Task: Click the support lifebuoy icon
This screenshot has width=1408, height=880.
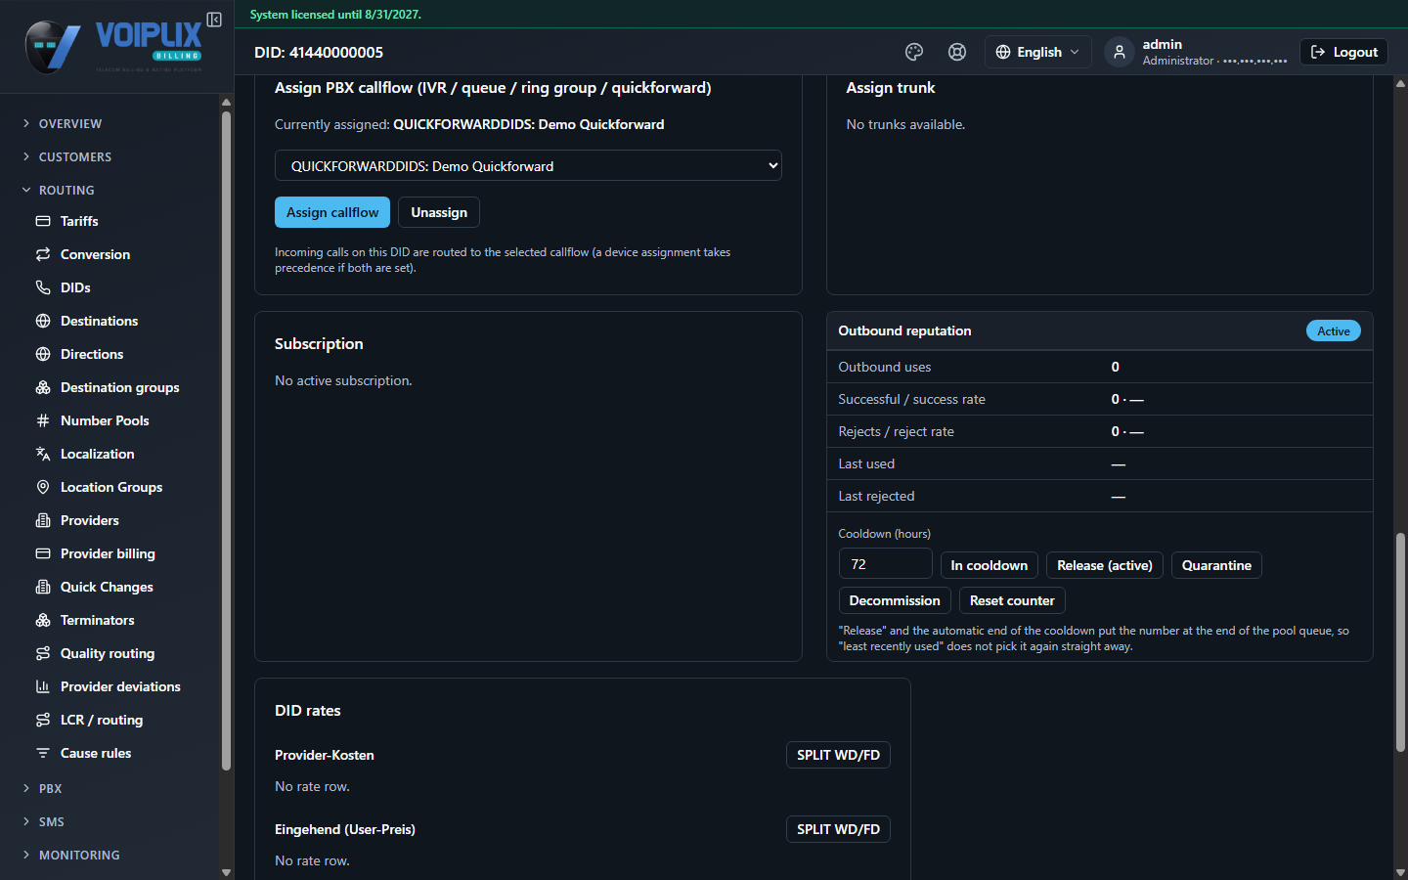Action: pos(957,52)
